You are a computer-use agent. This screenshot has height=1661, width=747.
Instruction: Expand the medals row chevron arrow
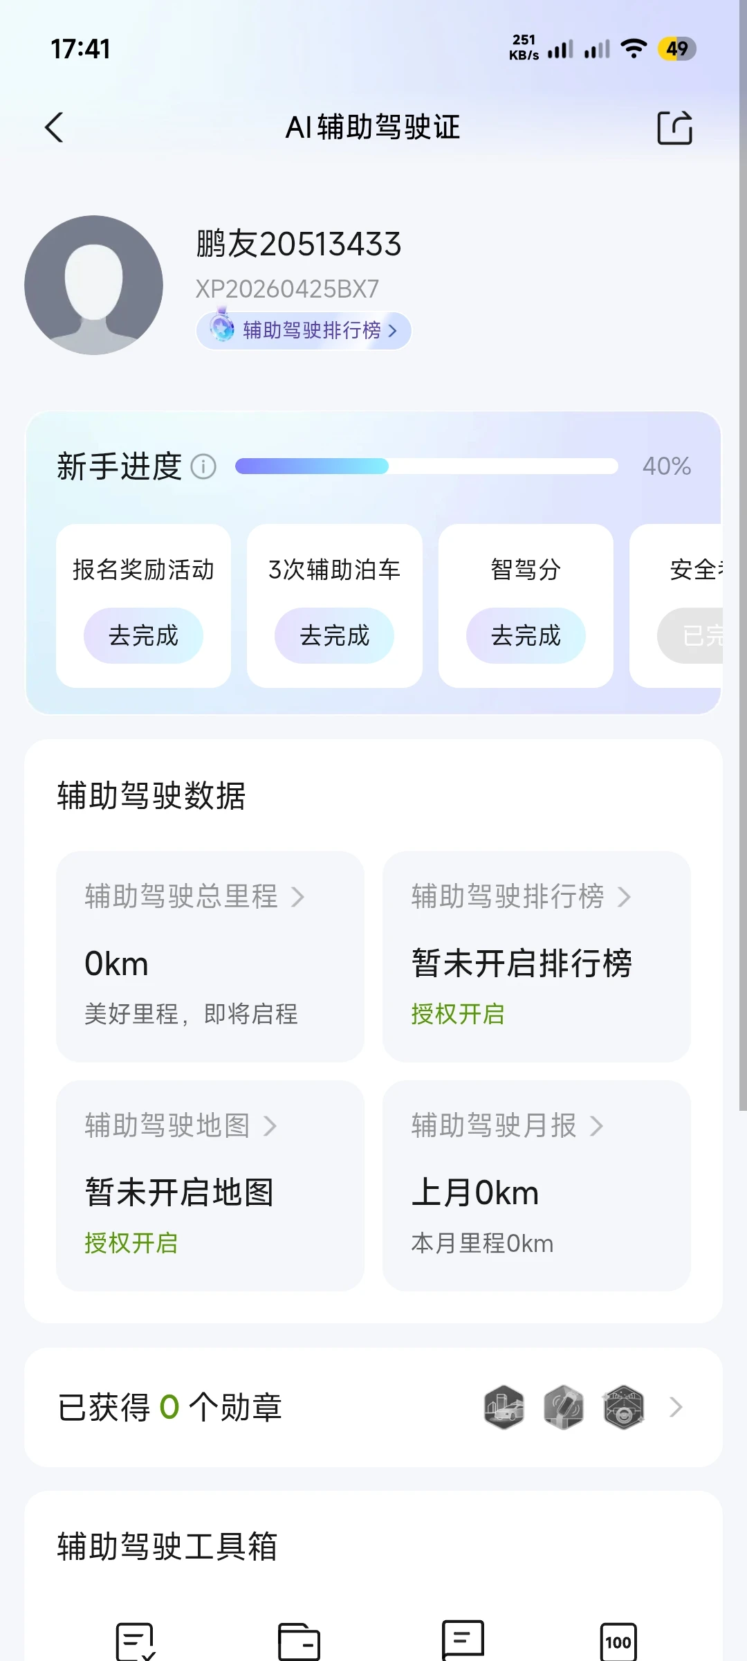(676, 1407)
